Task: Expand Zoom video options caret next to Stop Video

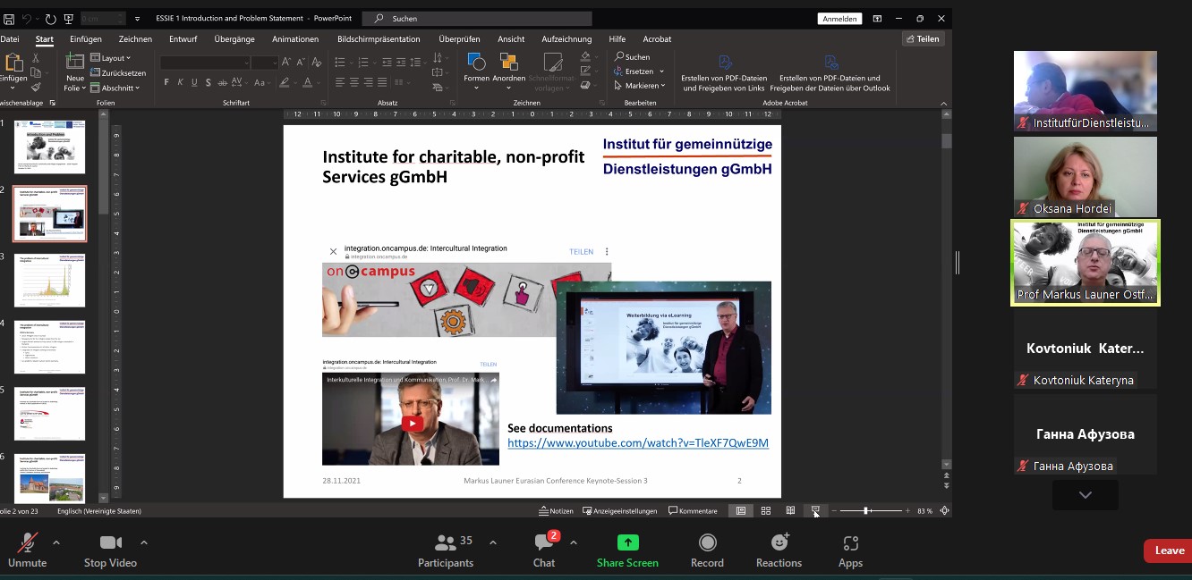Action: pyautogui.click(x=143, y=542)
